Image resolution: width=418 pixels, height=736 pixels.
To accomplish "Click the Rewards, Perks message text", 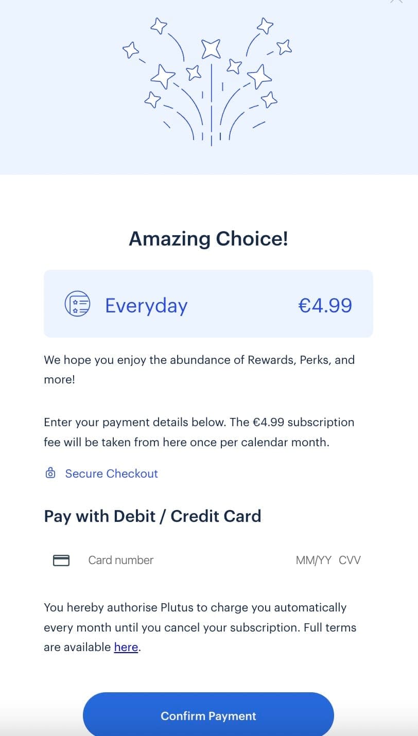I will [x=199, y=370].
